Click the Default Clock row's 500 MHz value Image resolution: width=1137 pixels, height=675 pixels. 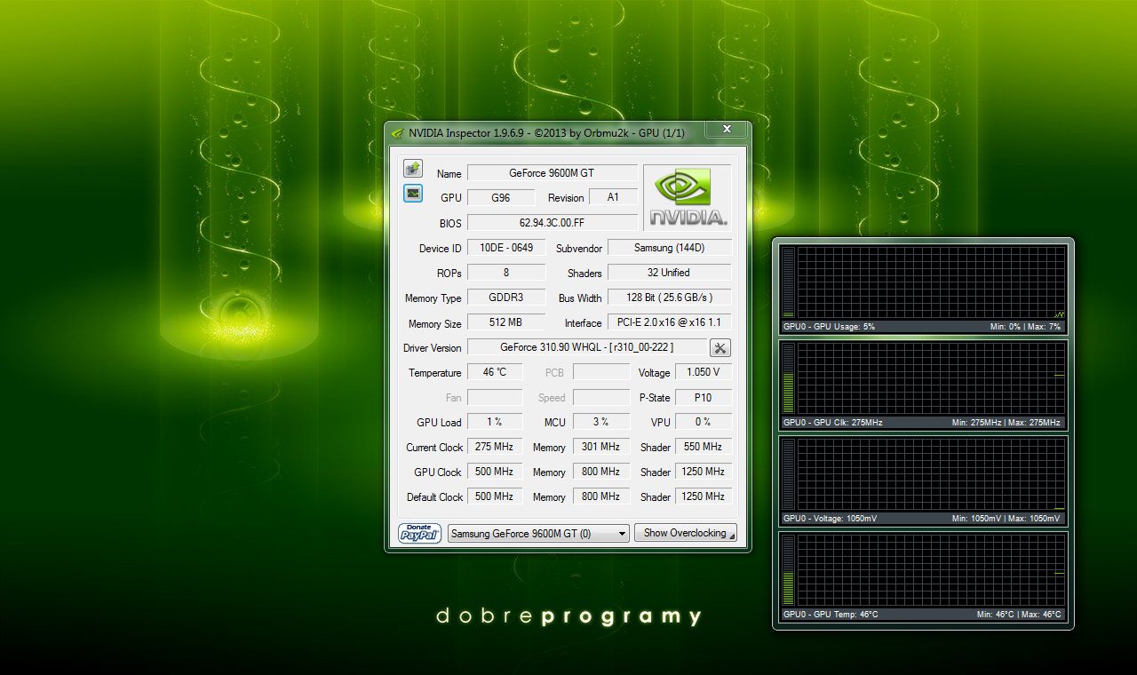click(x=495, y=496)
